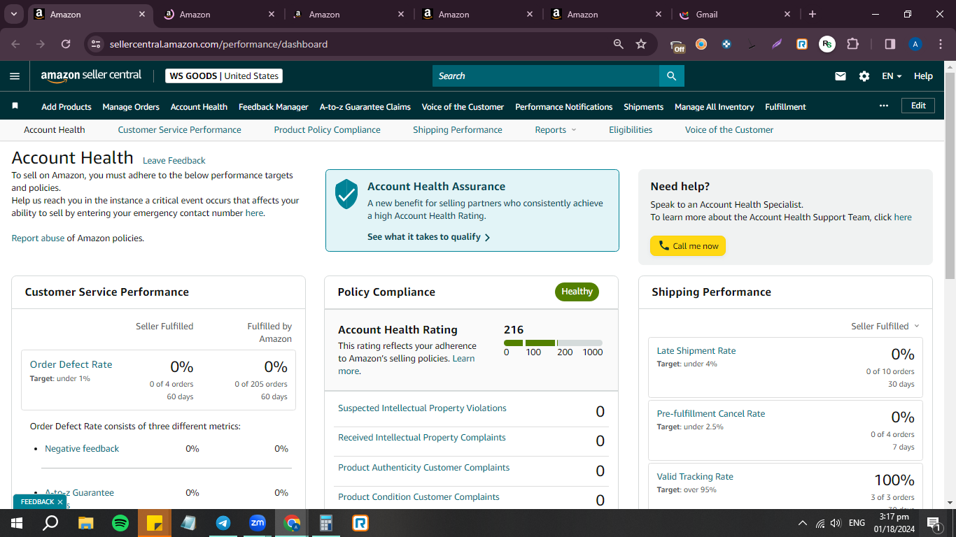Open the browser side panel
Viewport: 956px width, 537px height.
tap(890, 44)
